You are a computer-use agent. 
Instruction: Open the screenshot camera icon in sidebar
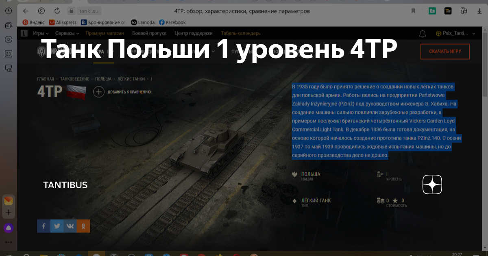[x=8, y=69]
